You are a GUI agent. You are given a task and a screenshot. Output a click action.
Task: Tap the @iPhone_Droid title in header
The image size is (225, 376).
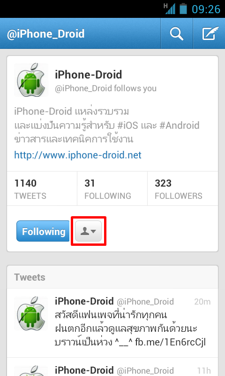pyautogui.click(x=45, y=34)
